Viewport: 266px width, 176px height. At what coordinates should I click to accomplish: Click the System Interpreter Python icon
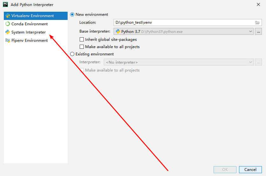pyautogui.click(x=8, y=32)
